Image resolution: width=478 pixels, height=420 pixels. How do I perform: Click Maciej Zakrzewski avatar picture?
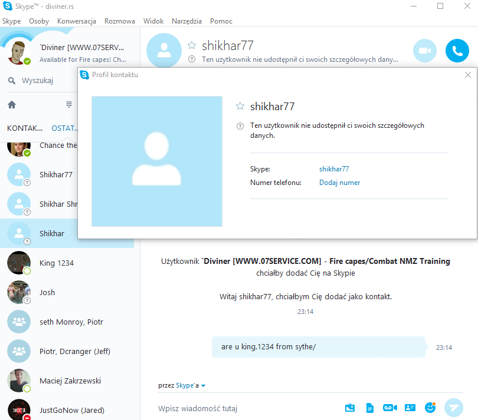pyautogui.click(x=19, y=381)
